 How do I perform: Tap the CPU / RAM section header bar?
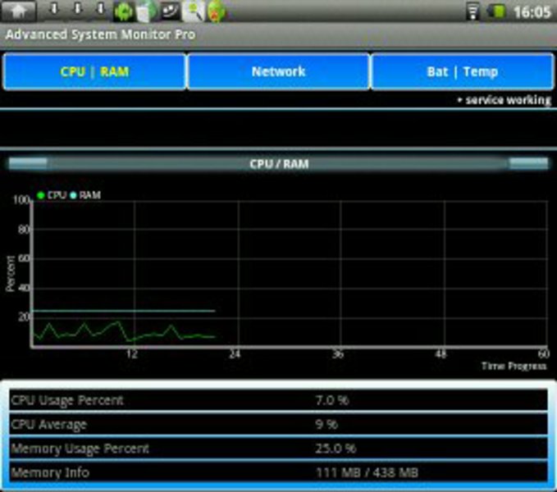click(x=279, y=164)
